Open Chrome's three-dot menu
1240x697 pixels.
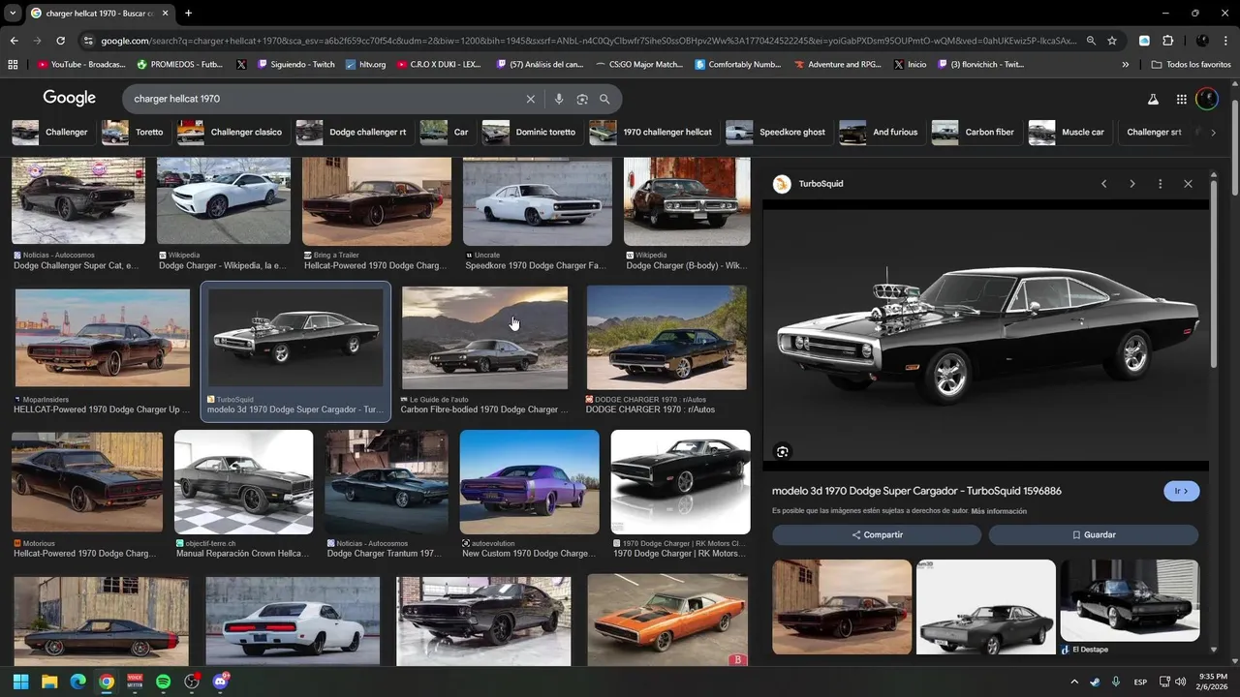coord(1225,41)
